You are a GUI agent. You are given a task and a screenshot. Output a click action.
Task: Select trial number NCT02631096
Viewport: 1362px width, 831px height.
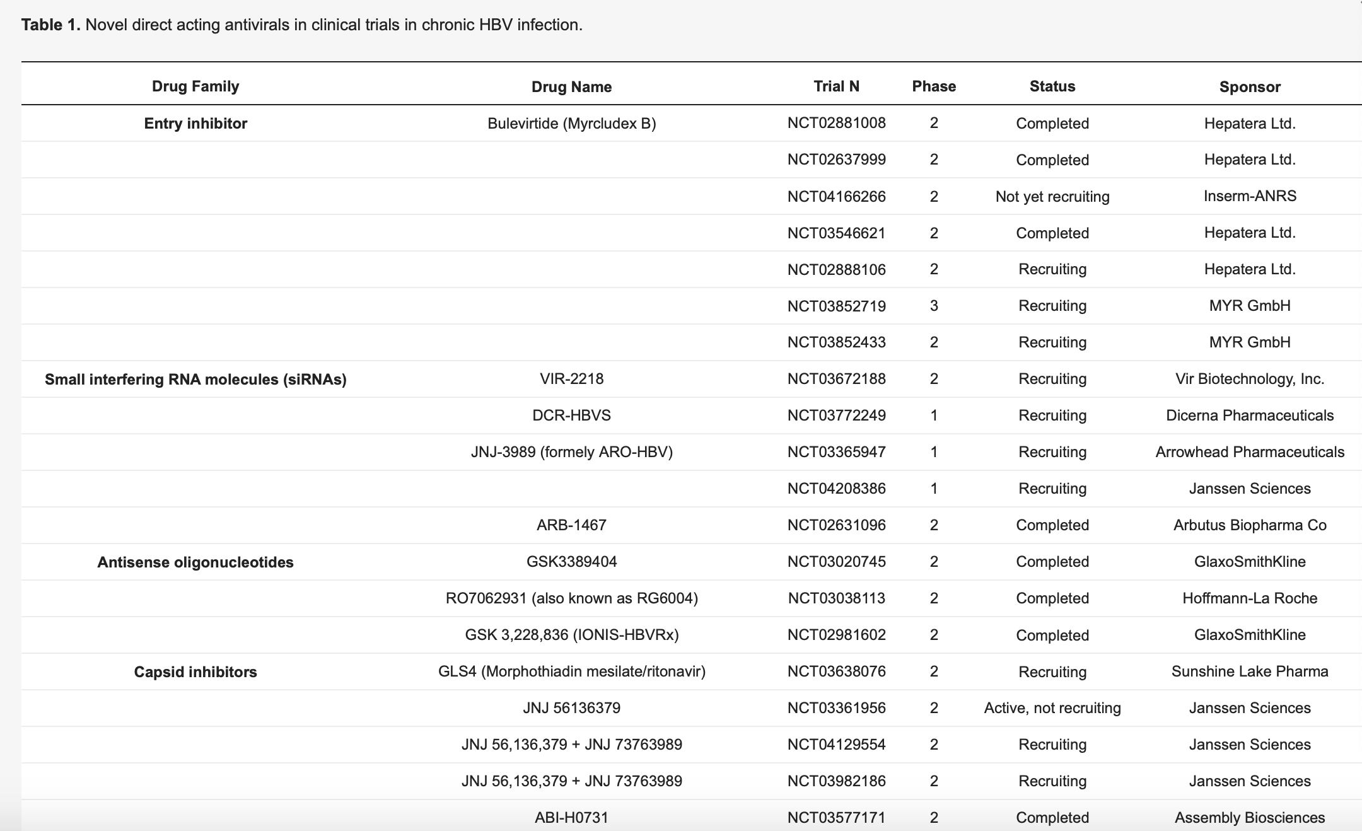tap(837, 525)
